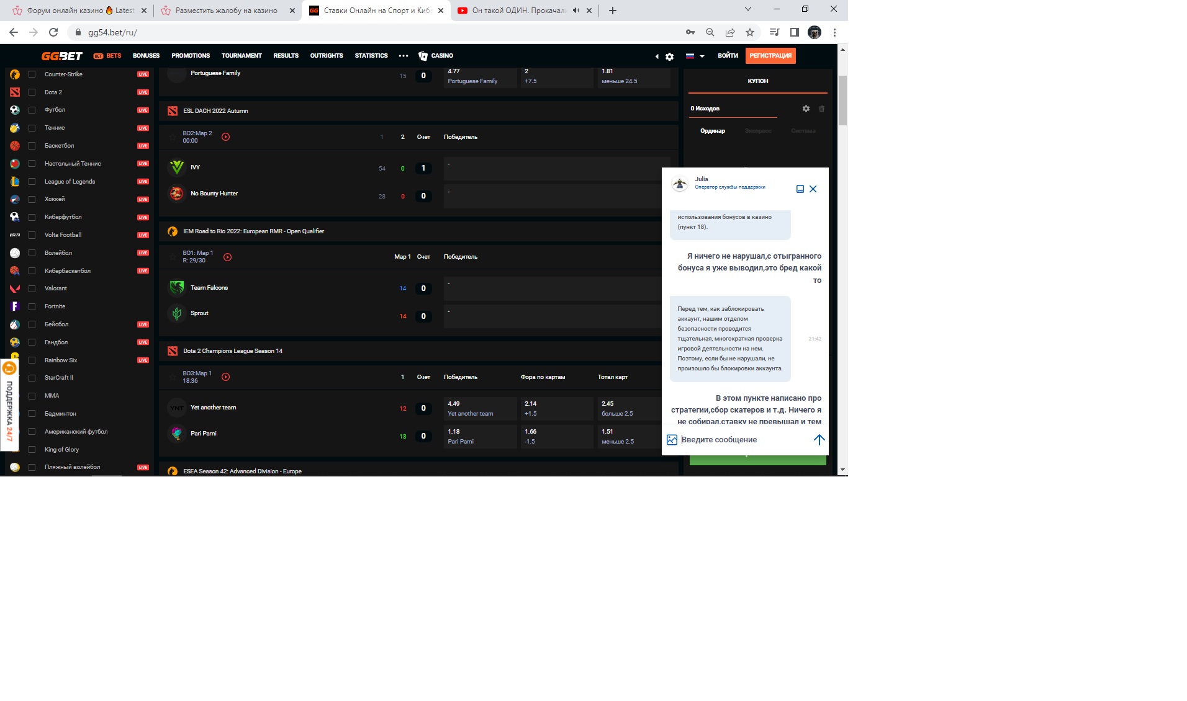Attach image in support chat

coord(672,440)
